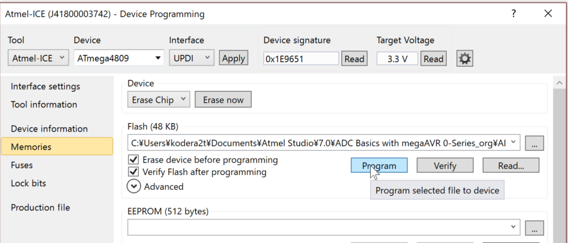568x243 pixels.
Task: Click Program to flash the device
Action: click(x=379, y=166)
